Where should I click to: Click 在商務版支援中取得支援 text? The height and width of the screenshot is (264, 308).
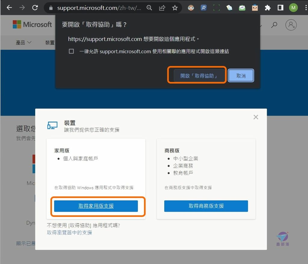[188, 188]
